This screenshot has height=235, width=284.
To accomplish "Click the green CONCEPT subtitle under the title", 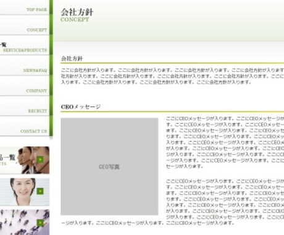I will (x=75, y=20).
